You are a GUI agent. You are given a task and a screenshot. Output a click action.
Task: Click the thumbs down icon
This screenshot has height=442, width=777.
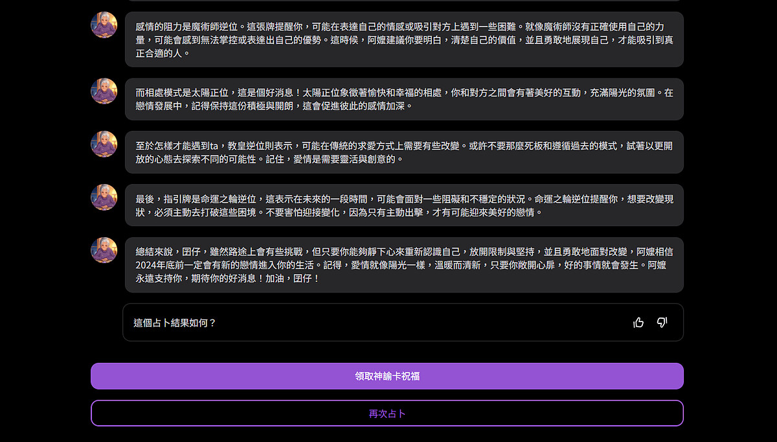(x=662, y=323)
